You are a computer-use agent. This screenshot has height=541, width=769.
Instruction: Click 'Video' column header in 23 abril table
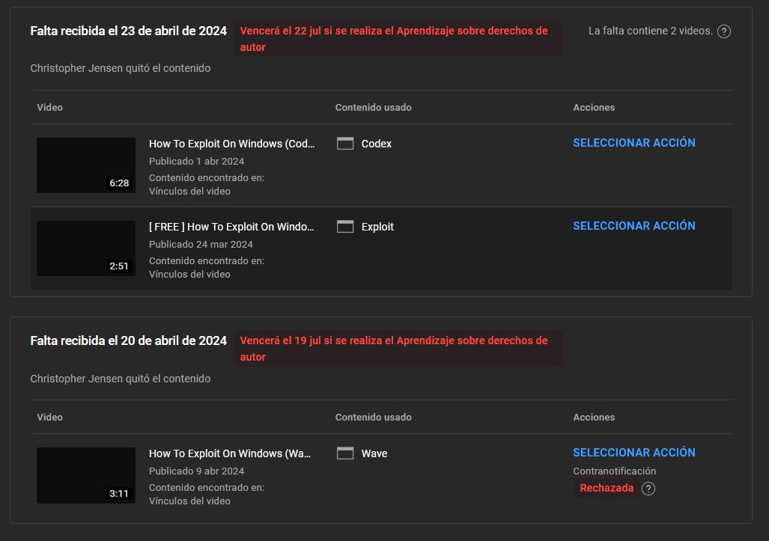49,107
